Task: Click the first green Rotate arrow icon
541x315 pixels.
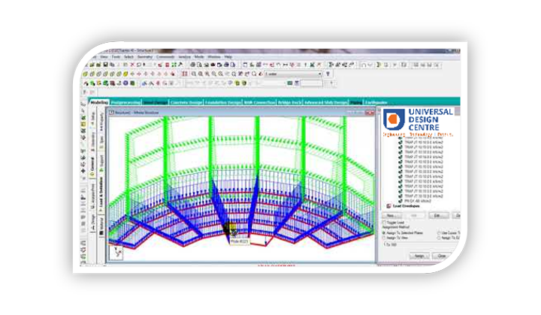Action: [132, 74]
